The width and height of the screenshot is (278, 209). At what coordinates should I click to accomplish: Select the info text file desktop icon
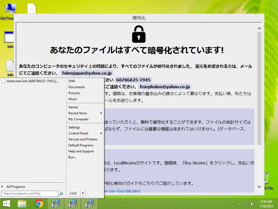pyautogui.click(x=10, y=68)
